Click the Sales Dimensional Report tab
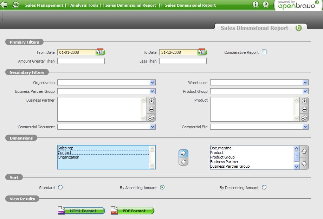323x219 pixels. (254, 28)
